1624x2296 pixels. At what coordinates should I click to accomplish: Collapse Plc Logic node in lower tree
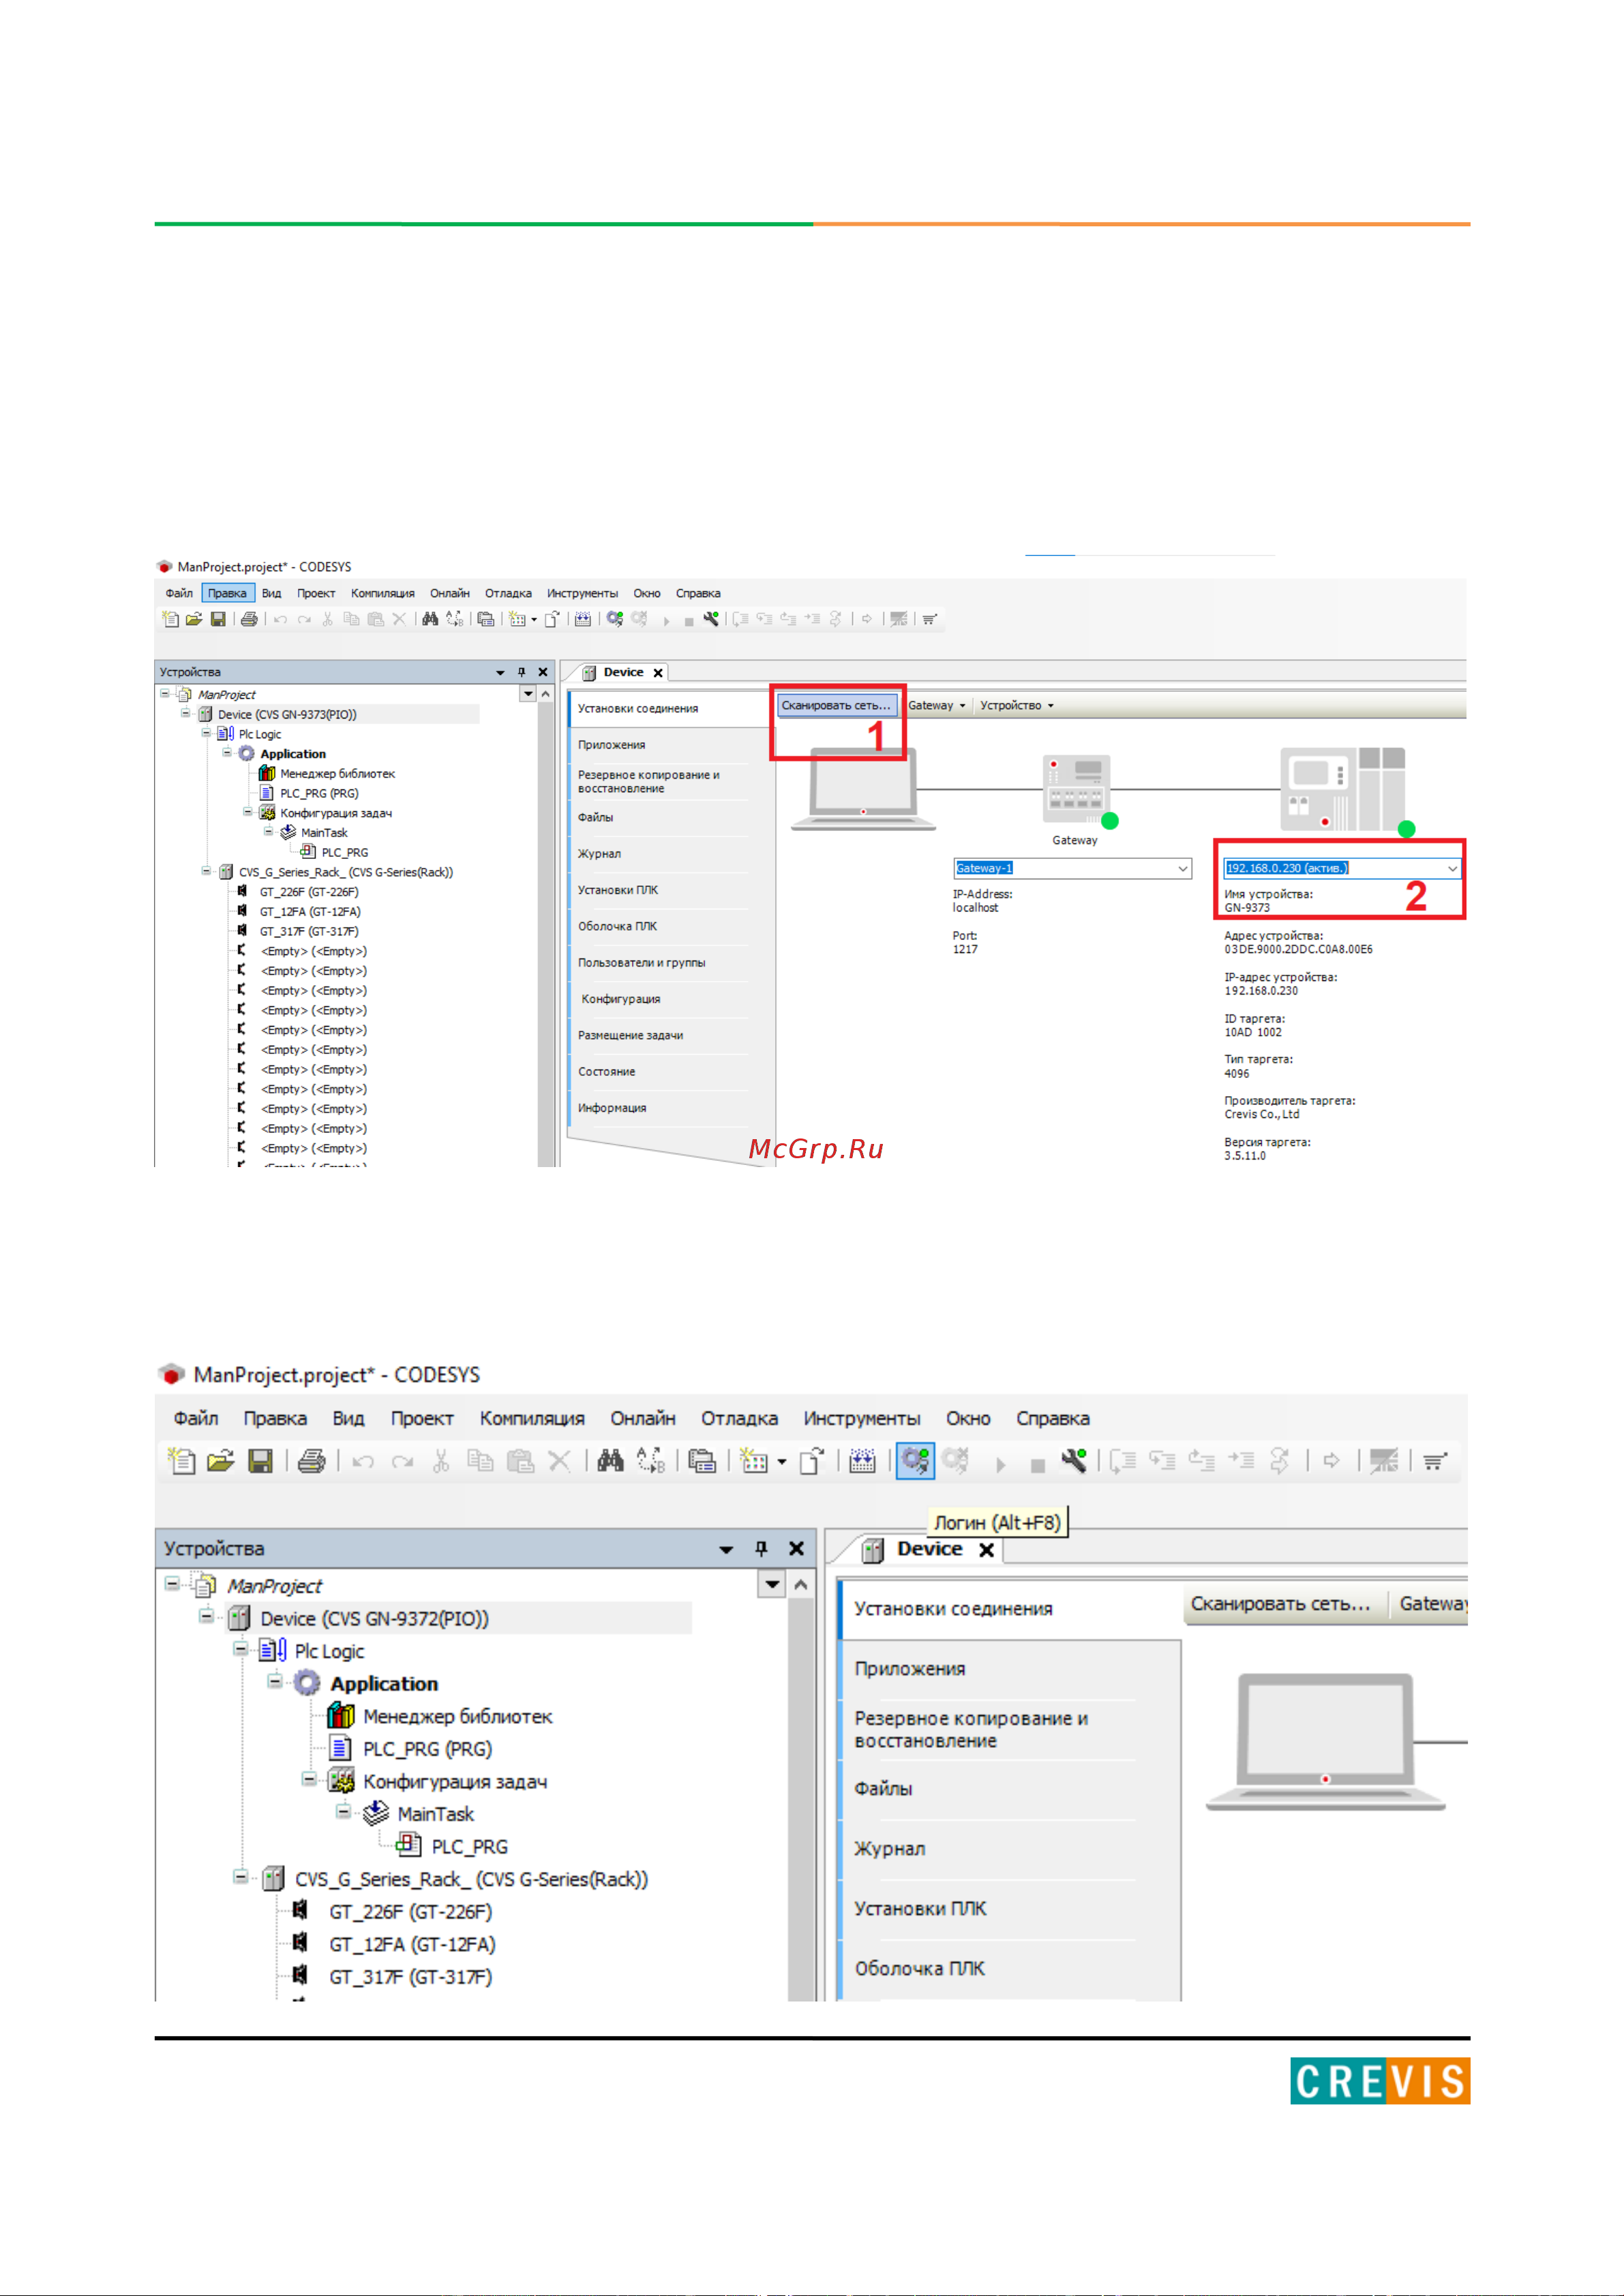tap(240, 1648)
